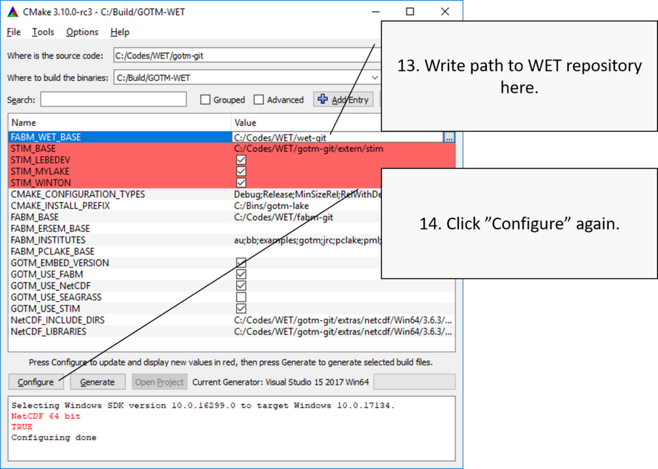Click the FABM_WET_BASE value edit field
The height and width of the screenshot is (469, 658).
[x=337, y=137]
